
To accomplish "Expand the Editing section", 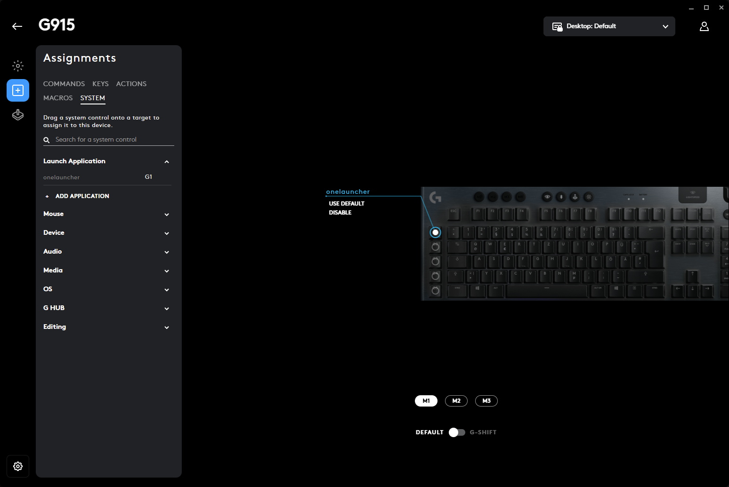I will click(x=107, y=327).
